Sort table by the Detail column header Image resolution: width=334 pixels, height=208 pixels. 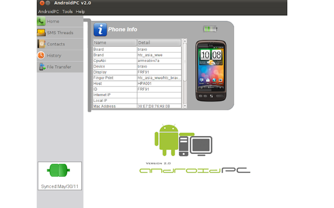(x=159, y=43)
